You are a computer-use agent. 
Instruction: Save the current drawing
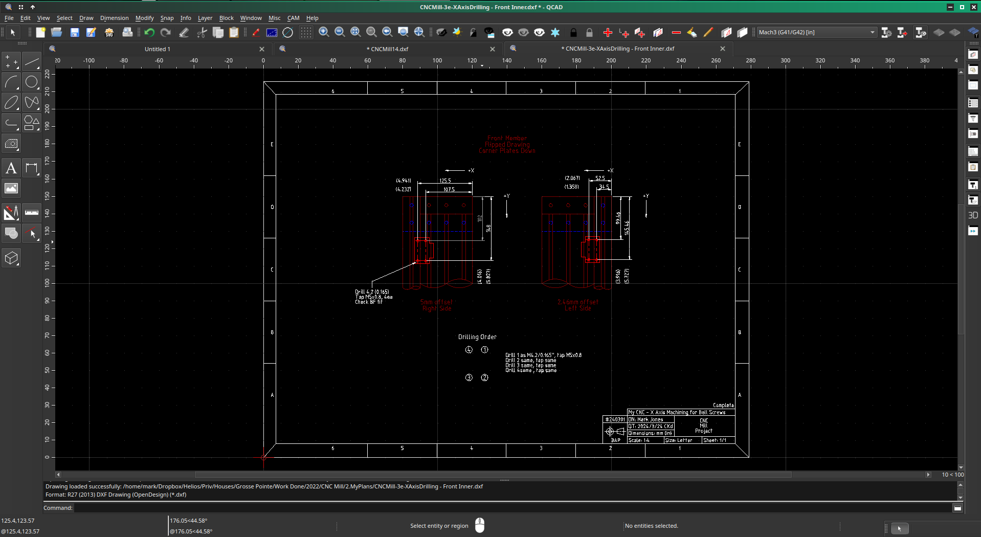coord(75,32)
